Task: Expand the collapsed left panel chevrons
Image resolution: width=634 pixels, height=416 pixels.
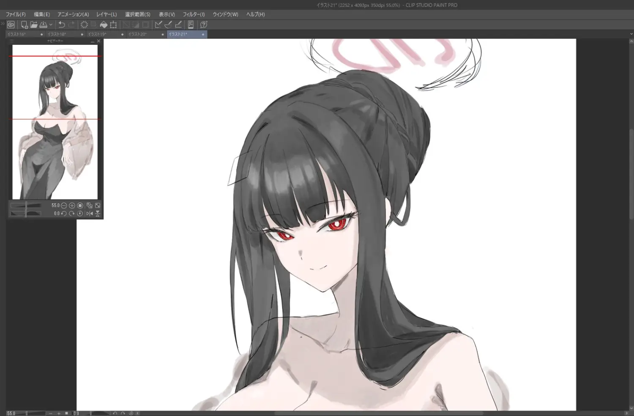Action: coord(3,24)
